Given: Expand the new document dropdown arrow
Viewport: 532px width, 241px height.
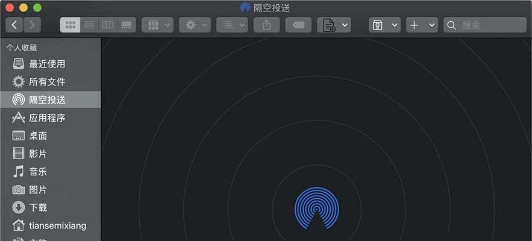Looking at the screenshot, I should pyautogui.click(x=345, y=25).
